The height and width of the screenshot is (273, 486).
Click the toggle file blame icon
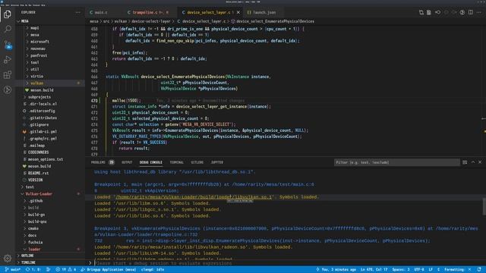click(437, 12)
